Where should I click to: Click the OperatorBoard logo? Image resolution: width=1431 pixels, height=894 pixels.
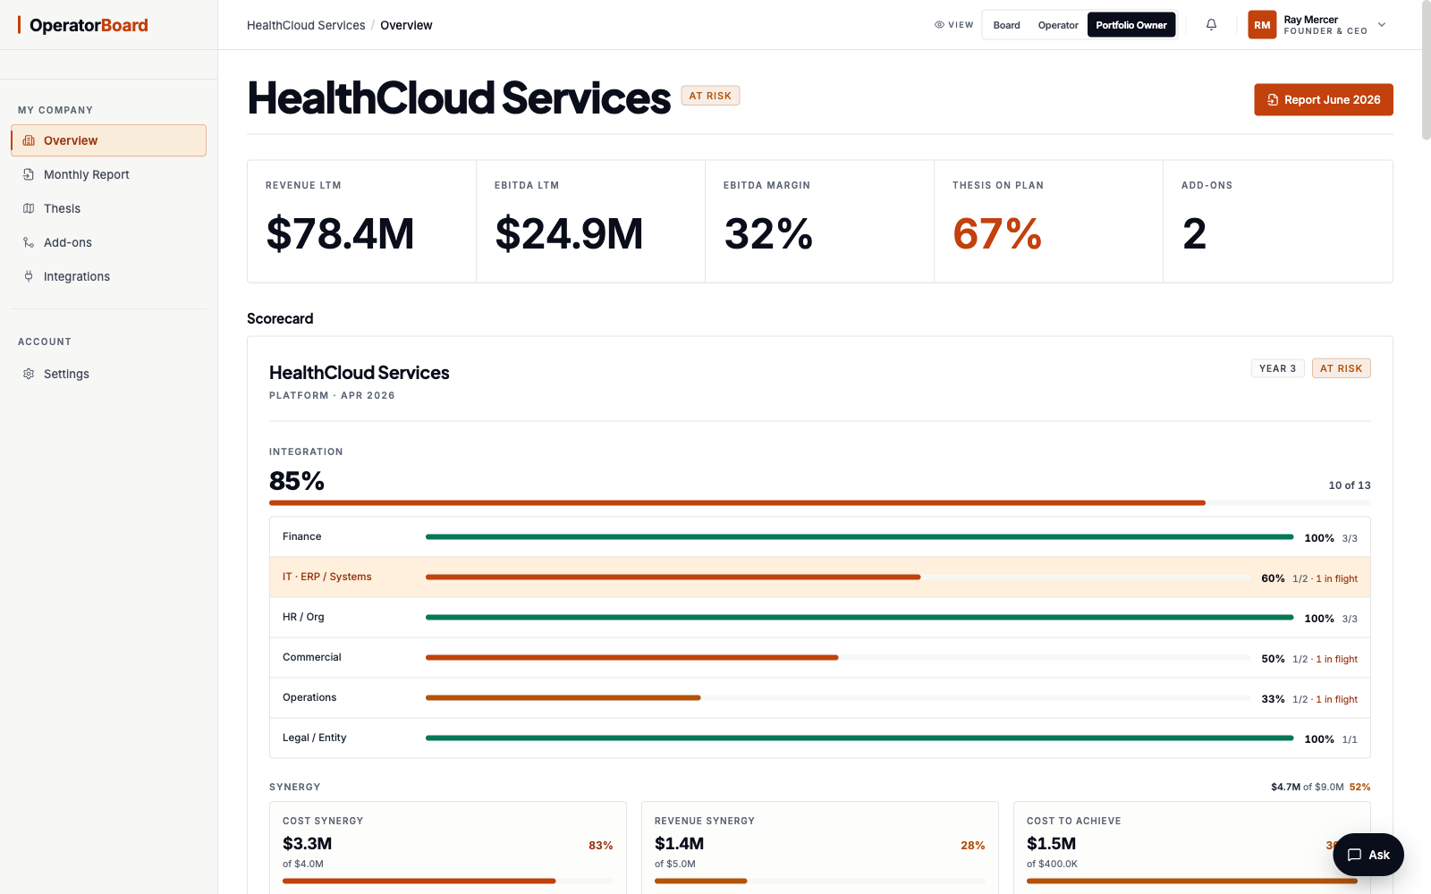tap(83, 25)
